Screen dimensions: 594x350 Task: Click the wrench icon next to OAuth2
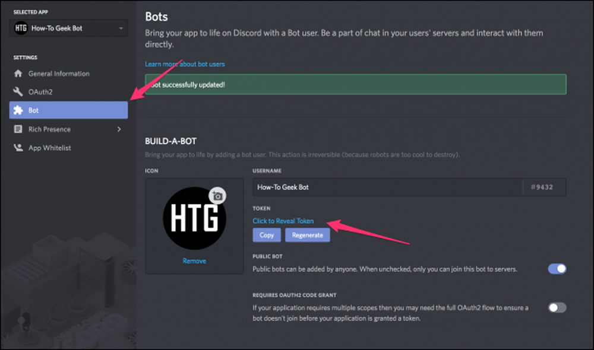18,91
